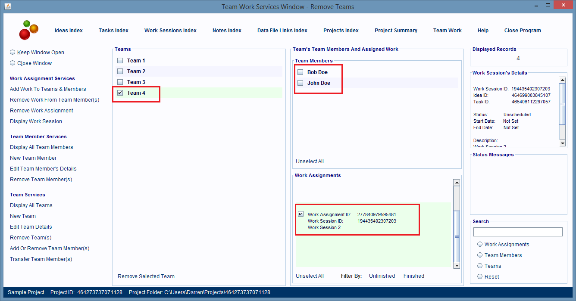Click the colored spheres application logo
Screen dimensions: 576x301
pyautogui.click(x=29, y=30)
